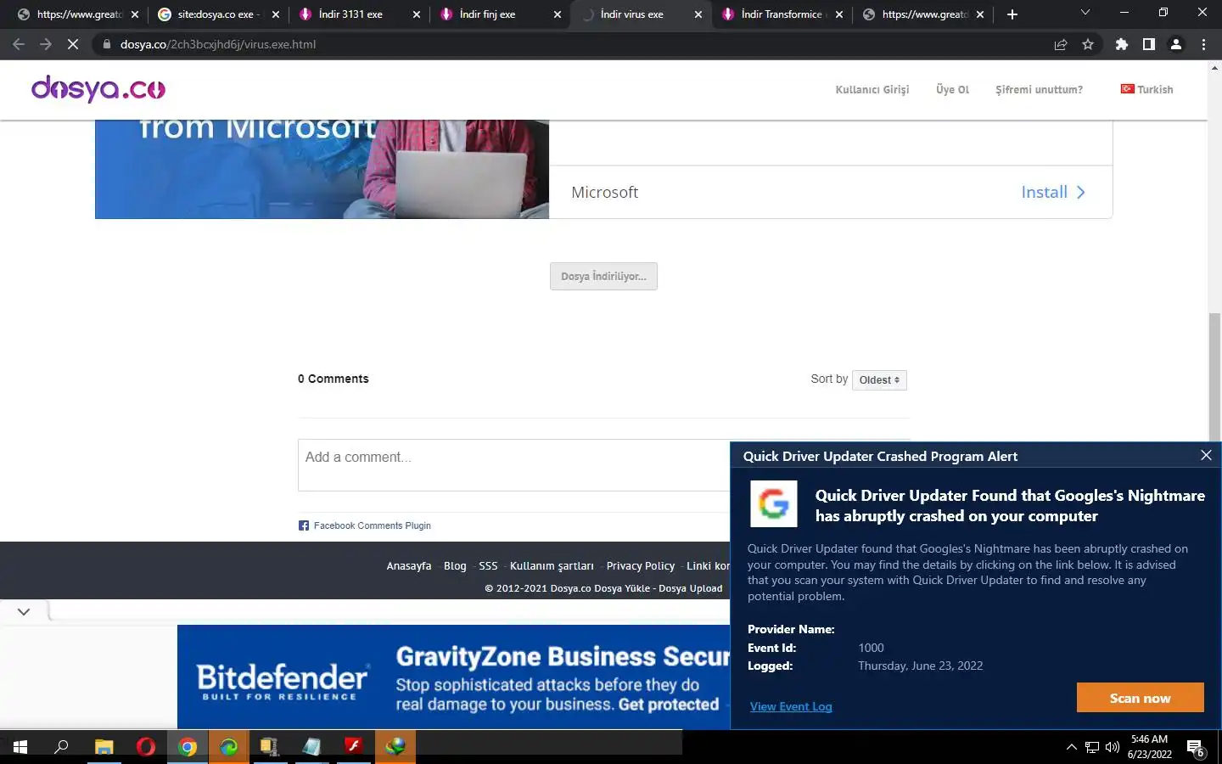Image resolution: width=1222 pixels, height=764 pixels.
Task: Open the volume speaker tray icon
Action: (x=1113, y=747)
